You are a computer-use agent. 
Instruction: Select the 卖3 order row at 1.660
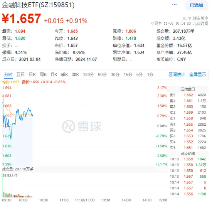click(188, 106)
